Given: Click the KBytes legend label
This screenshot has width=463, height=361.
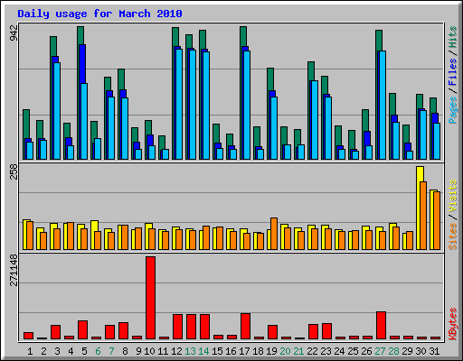Looking at the screenshot, I should (x=452, y=324).
